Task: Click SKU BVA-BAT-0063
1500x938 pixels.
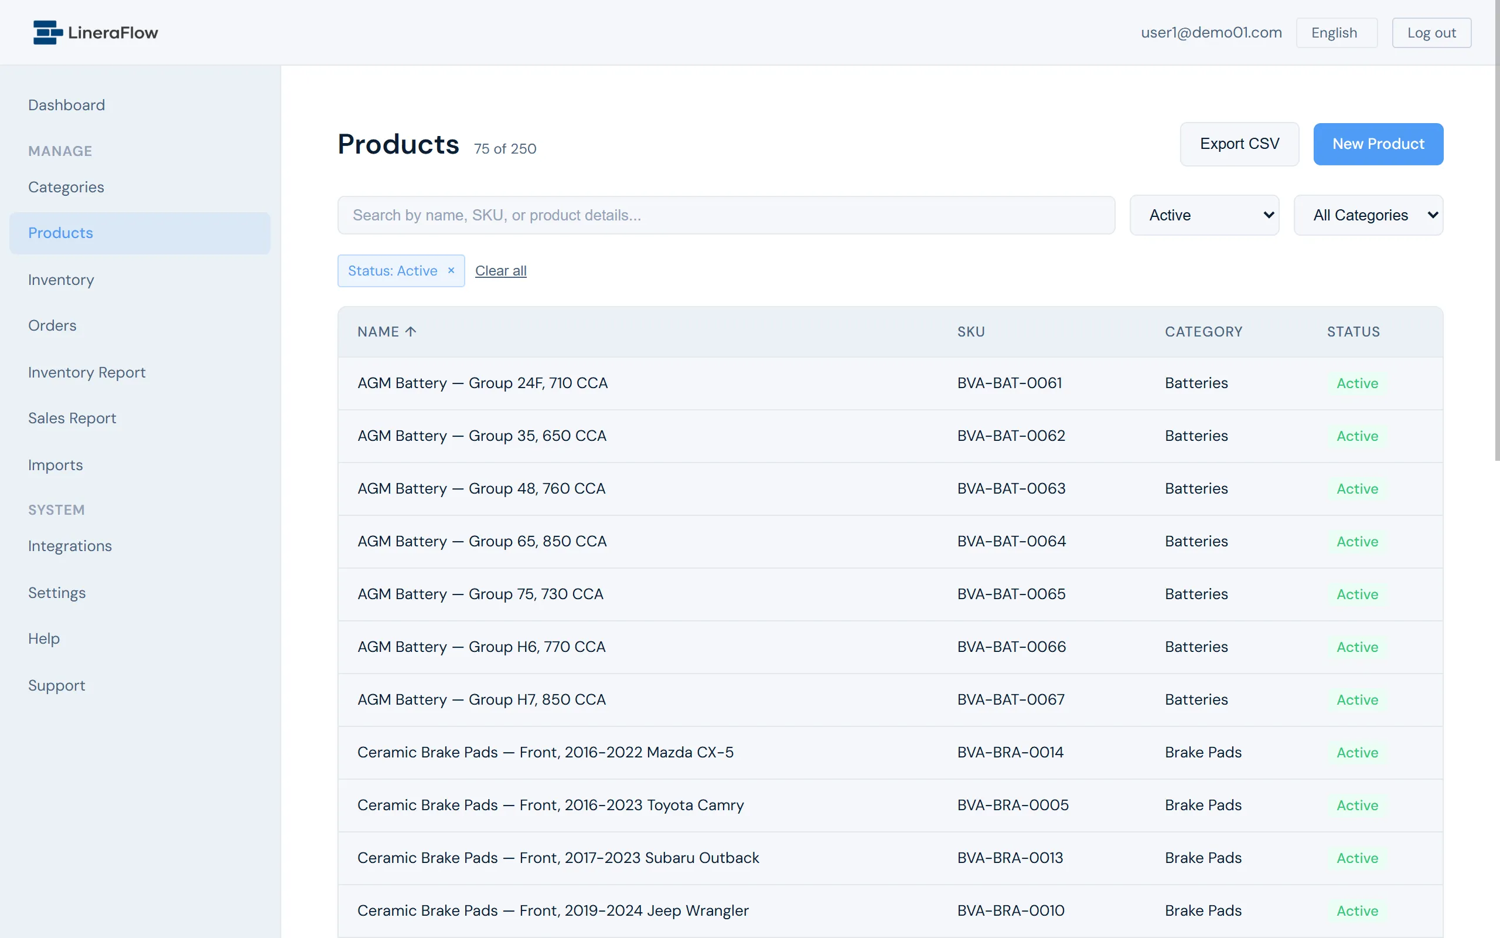Action: point(1011,489)
